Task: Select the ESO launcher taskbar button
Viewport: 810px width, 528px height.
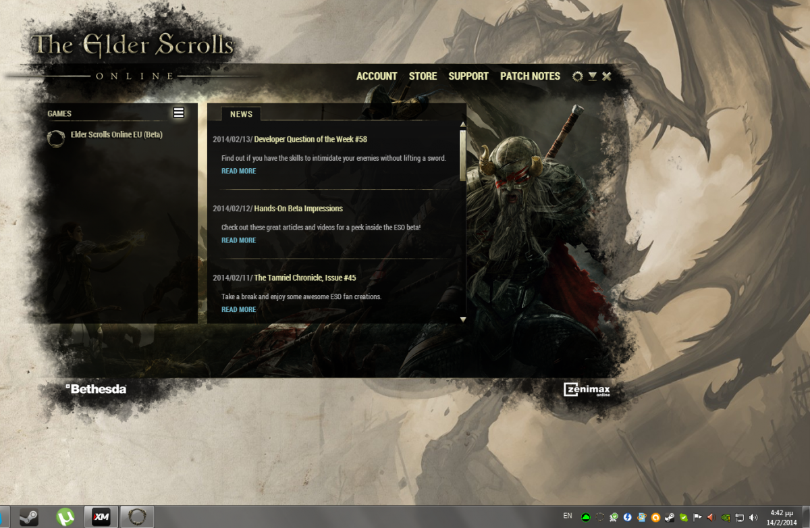Action: (x=138, y=517)
